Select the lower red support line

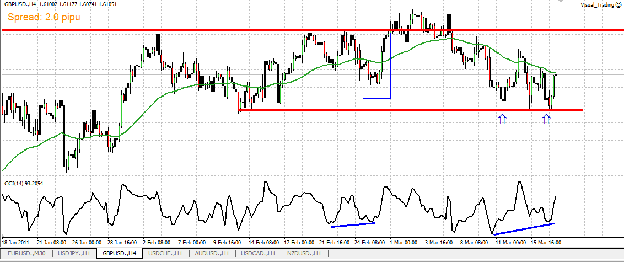point(410,110)
